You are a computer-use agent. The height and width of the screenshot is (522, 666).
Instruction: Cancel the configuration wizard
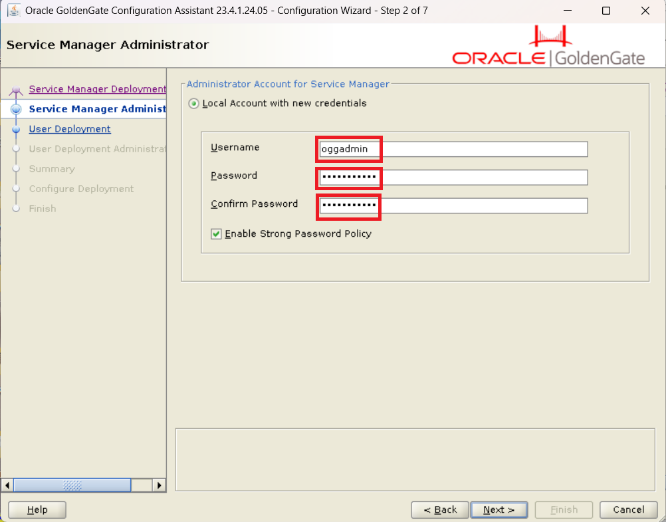628,510
